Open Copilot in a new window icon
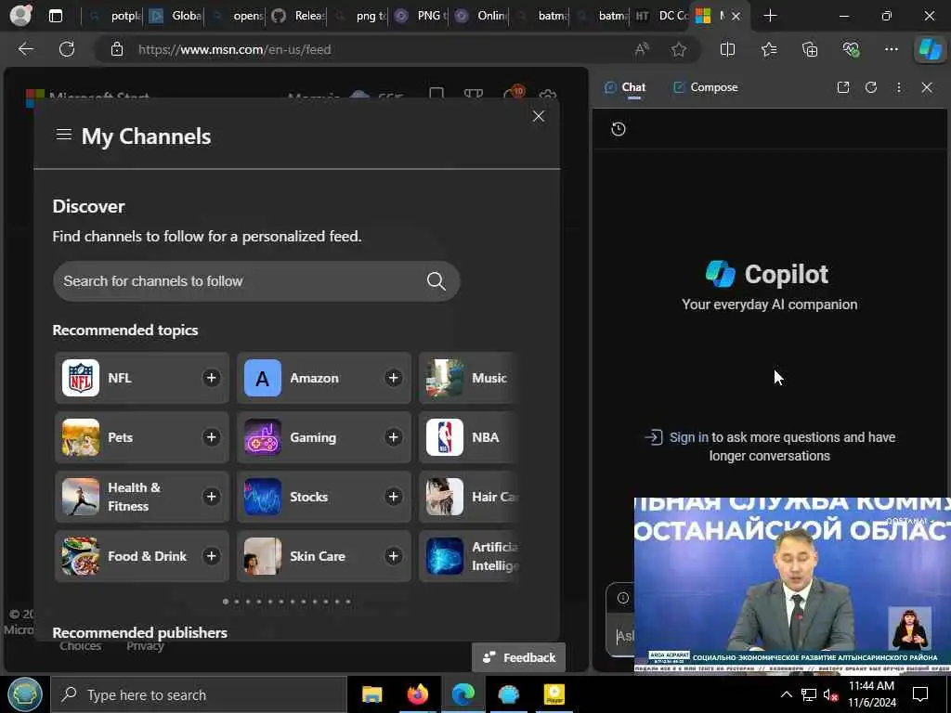The height and width of the screenshot is (713, 951). click(x=843, y=87)
